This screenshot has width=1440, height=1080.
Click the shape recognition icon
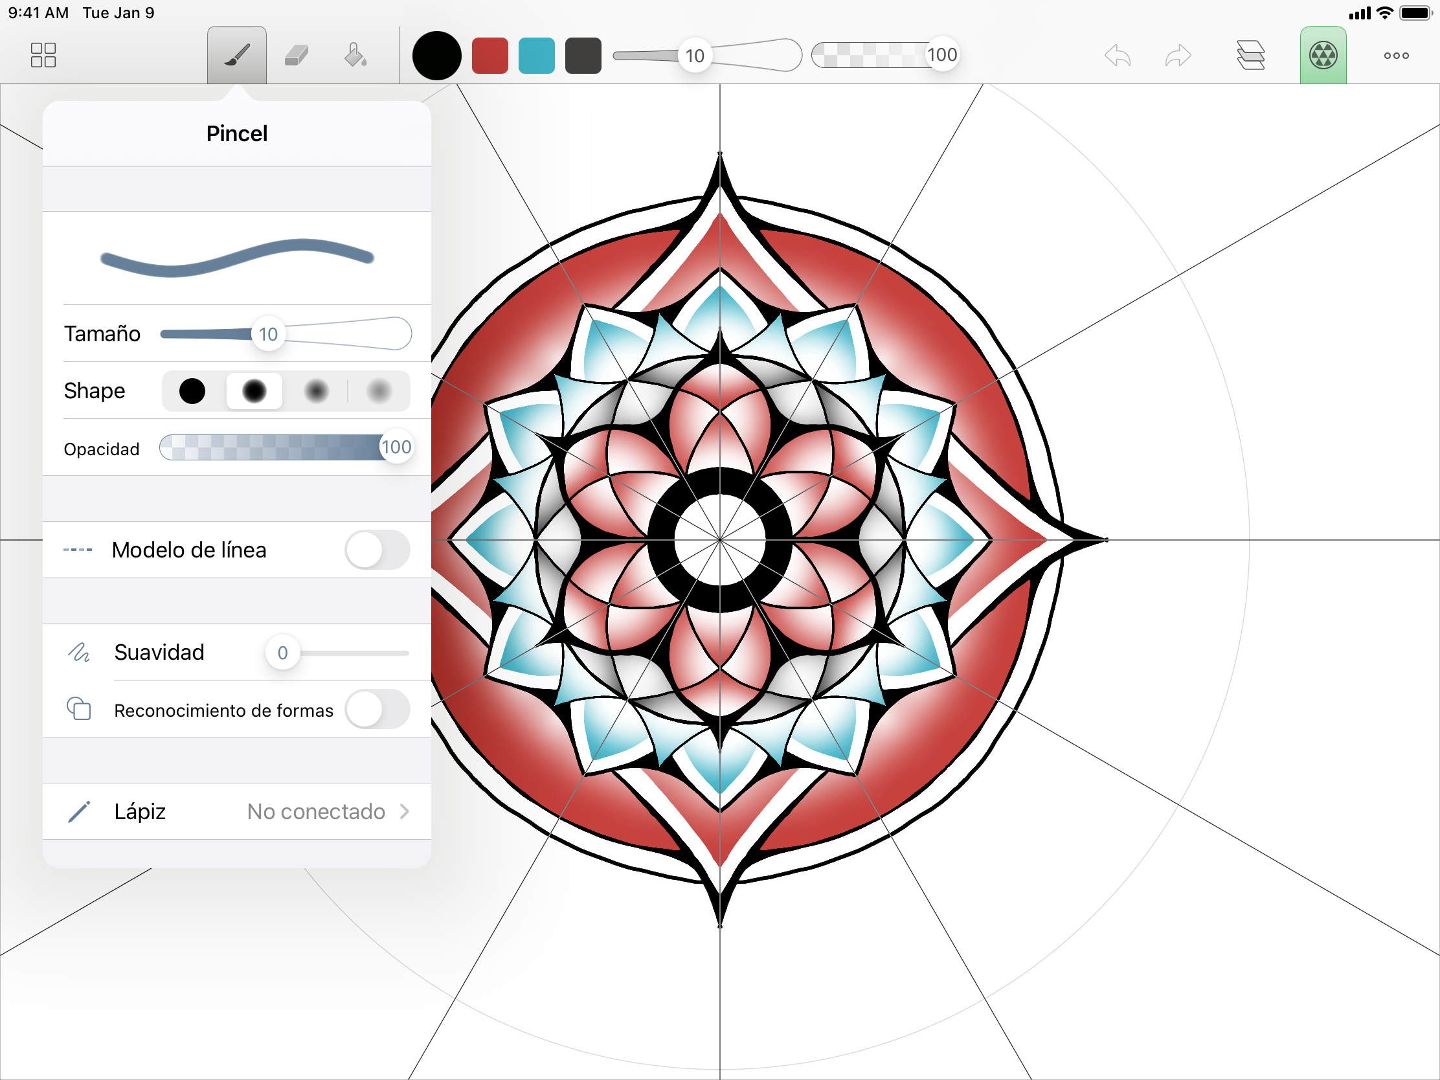coord(79,709)
